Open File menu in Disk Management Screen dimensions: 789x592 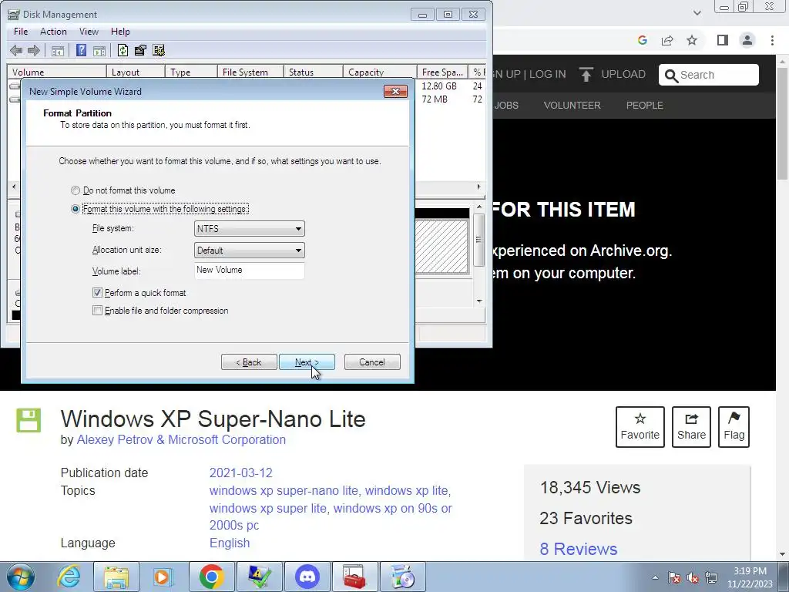coord(21,31)
